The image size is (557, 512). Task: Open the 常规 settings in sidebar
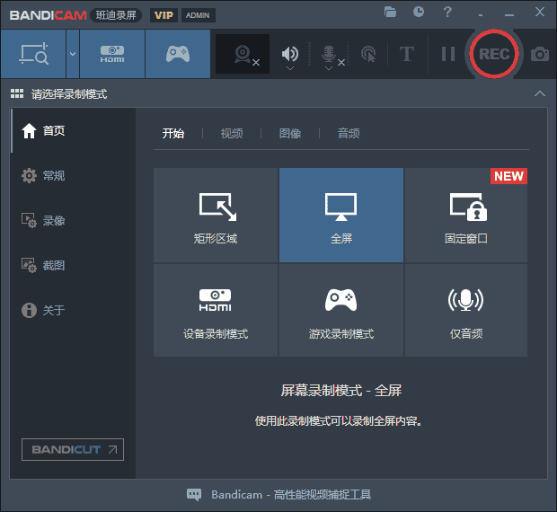(54, 175)
